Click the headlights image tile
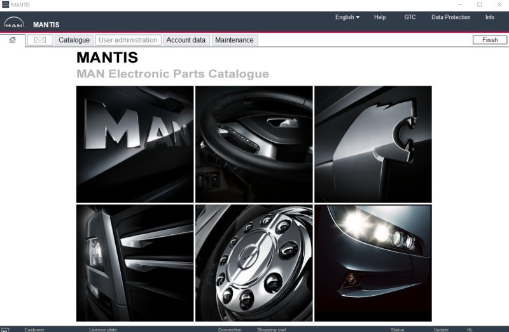Viewport: 509px width, 332px height. (373, 263)
